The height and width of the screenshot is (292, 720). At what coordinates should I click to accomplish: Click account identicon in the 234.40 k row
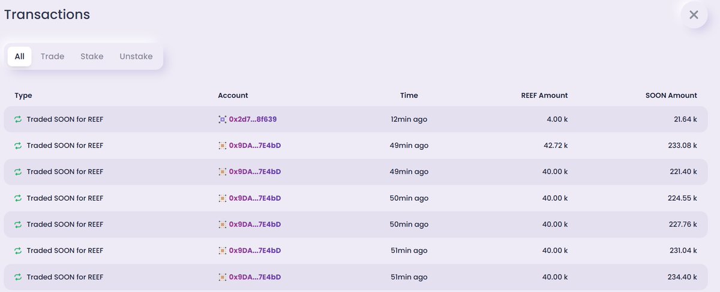click(x=222, y=277)
